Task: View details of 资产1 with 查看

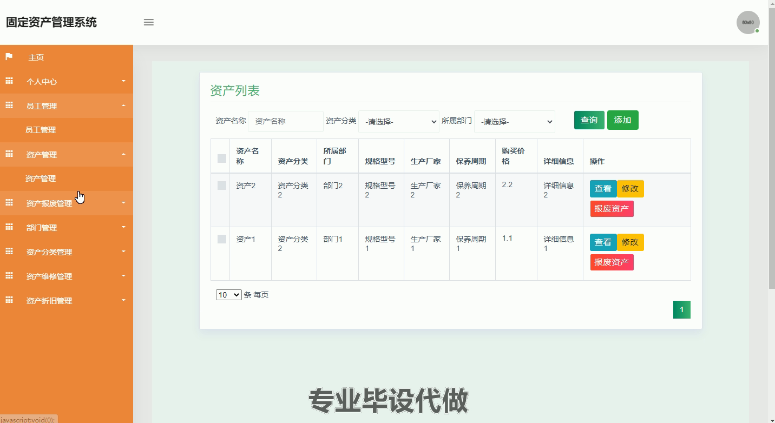Action: click(x=603, y=242)
